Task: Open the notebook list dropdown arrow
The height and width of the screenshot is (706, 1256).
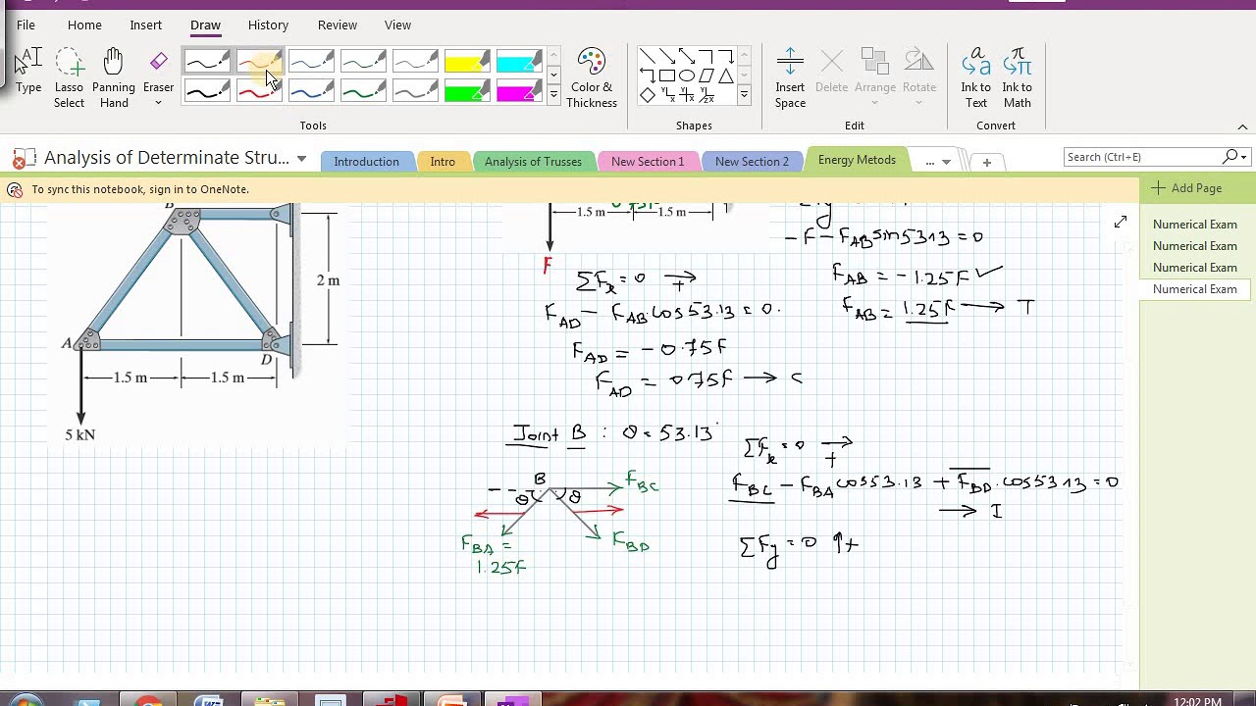Action: [301, 159]
